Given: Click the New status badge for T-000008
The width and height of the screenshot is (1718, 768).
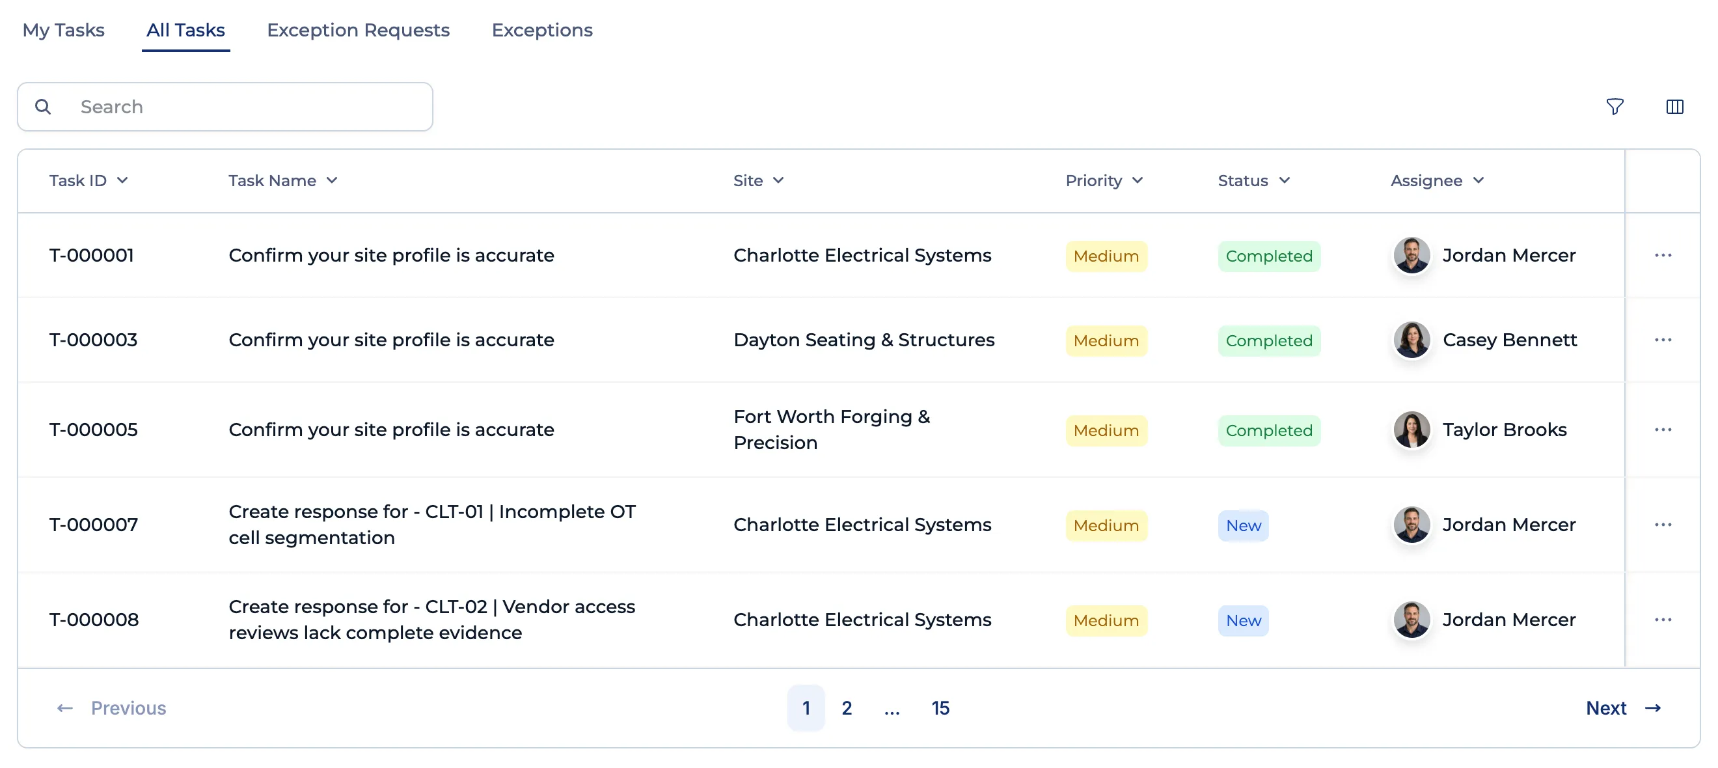Looking at the screenshot, I should (1243, 620).
